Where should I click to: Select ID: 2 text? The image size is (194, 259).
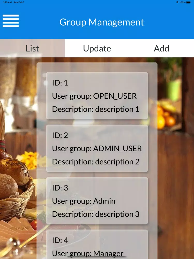(x=60, y=135)
